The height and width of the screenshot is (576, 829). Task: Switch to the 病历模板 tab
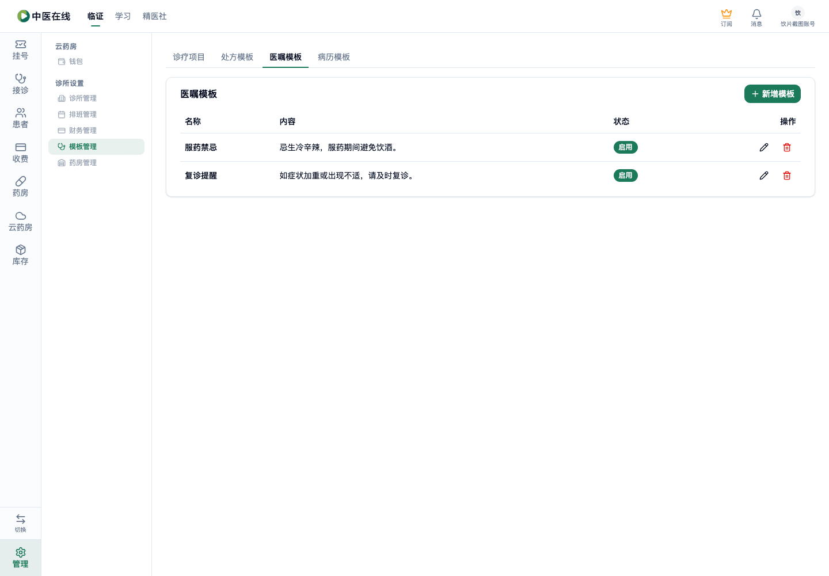[334, 57]
